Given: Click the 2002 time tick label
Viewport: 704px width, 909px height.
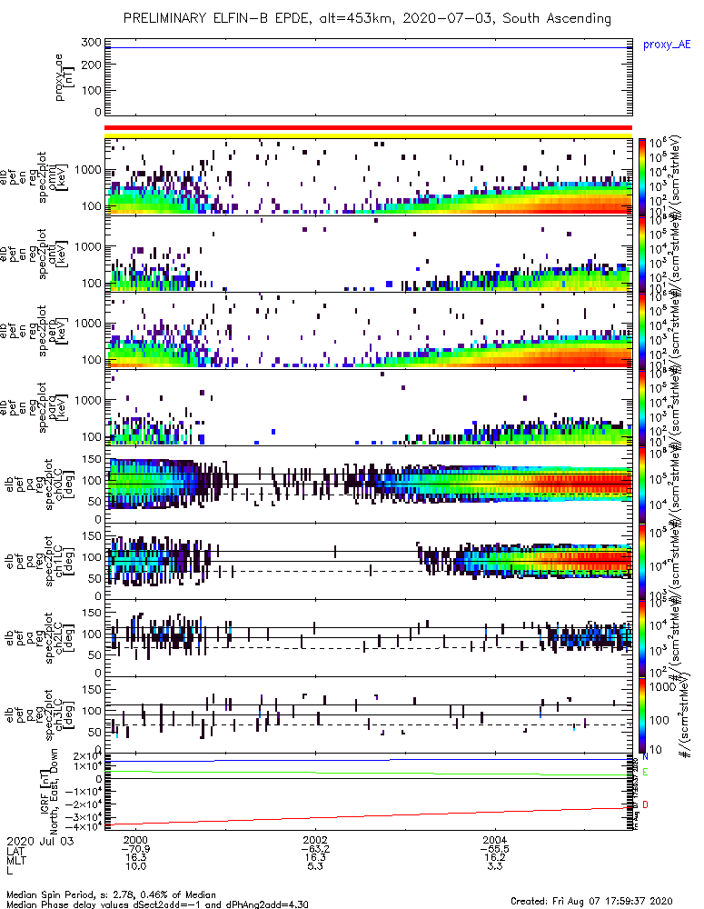Looking at the screenshot, I should pos(315,840).
